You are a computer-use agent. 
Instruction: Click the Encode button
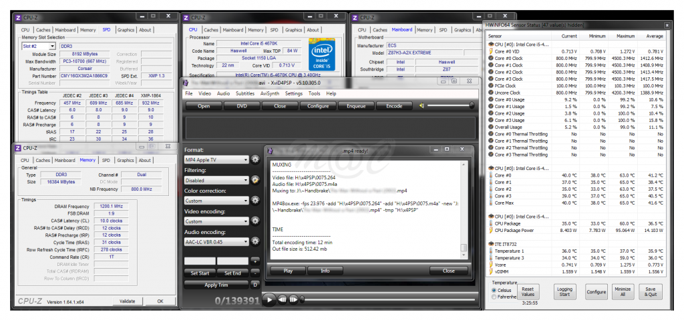394,105
